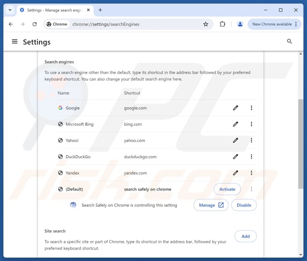The width and height of the screenshot is (307, 261).
Task: Click the Search Safely on Chrome extension icon
Action: coord(73,205)
